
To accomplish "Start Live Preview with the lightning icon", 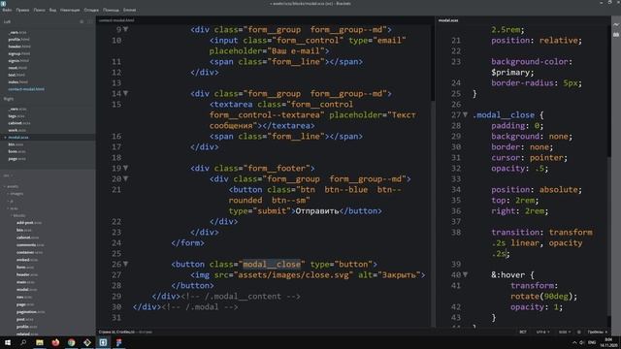I will [616, 24].
